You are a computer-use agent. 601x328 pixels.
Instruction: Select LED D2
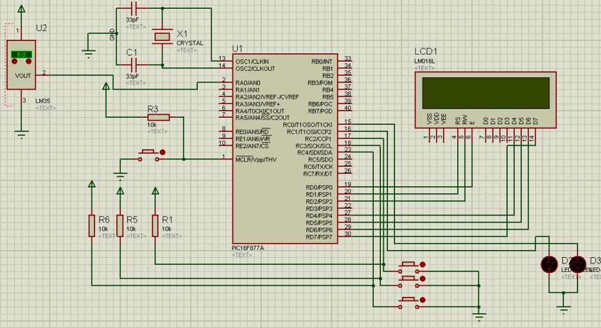[549, 264]
